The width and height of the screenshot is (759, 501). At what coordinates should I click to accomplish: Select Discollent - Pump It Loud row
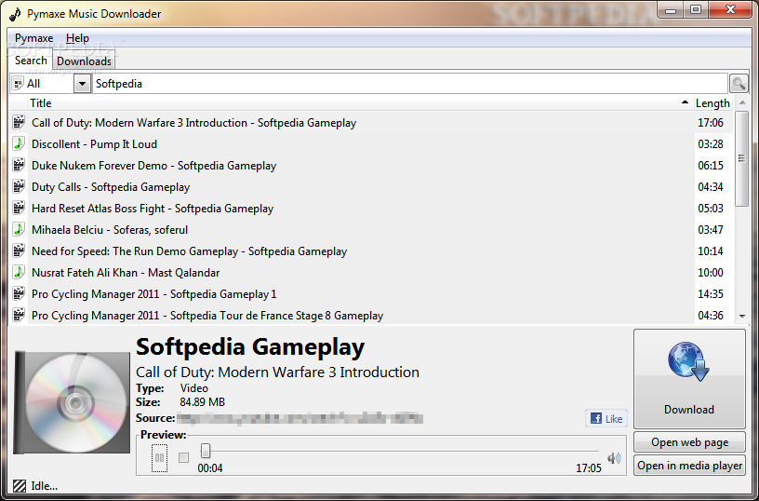[371, 144]
